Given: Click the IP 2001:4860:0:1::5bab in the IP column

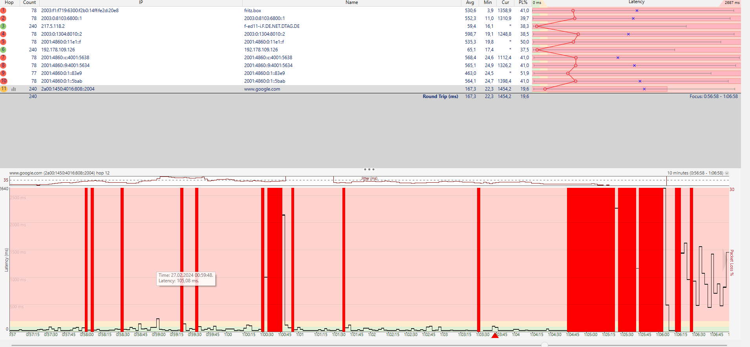Looking at the screenshot, I should 62,81.
